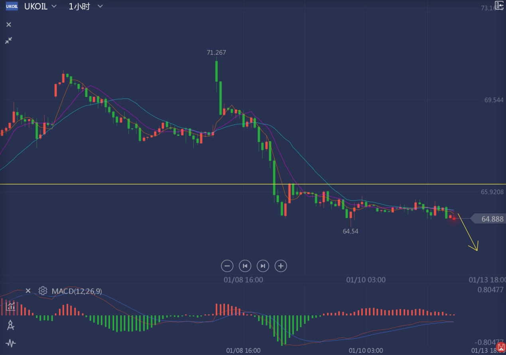Open the chart indicators icon
Viewport: 506px width, 355px height.
[11, 306]
